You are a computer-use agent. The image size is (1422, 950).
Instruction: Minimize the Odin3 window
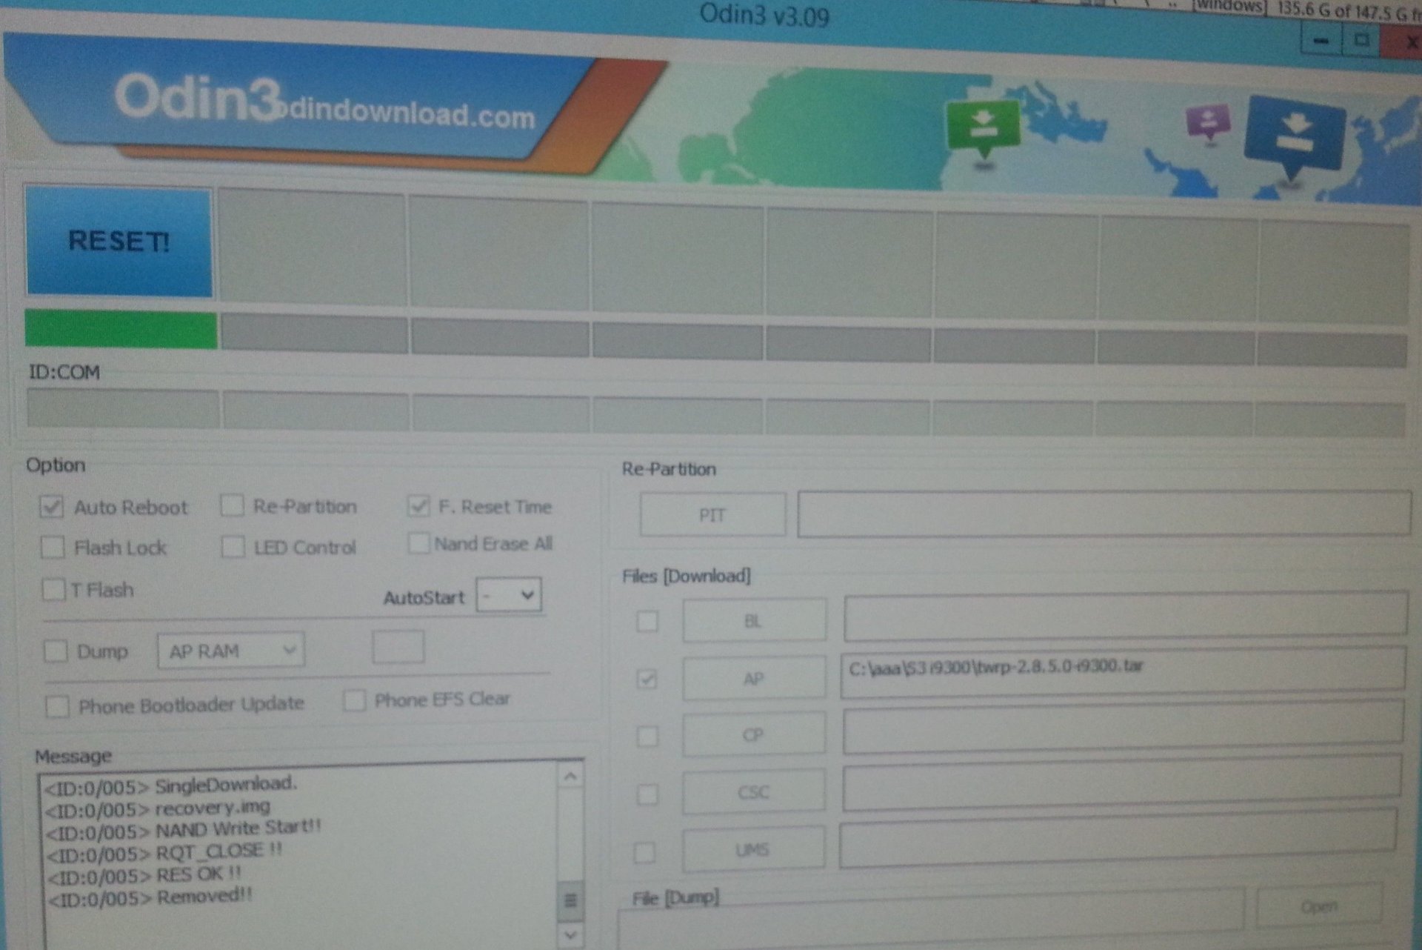tap(1321, 41)
